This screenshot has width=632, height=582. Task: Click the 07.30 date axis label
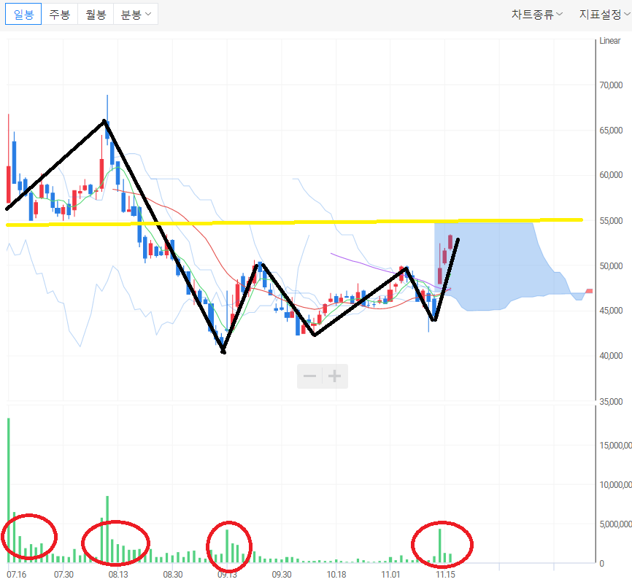click(63, 575)
